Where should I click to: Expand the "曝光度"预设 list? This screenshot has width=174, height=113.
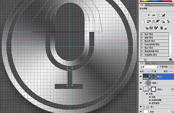pyautogui.click(x=142, y=41)
